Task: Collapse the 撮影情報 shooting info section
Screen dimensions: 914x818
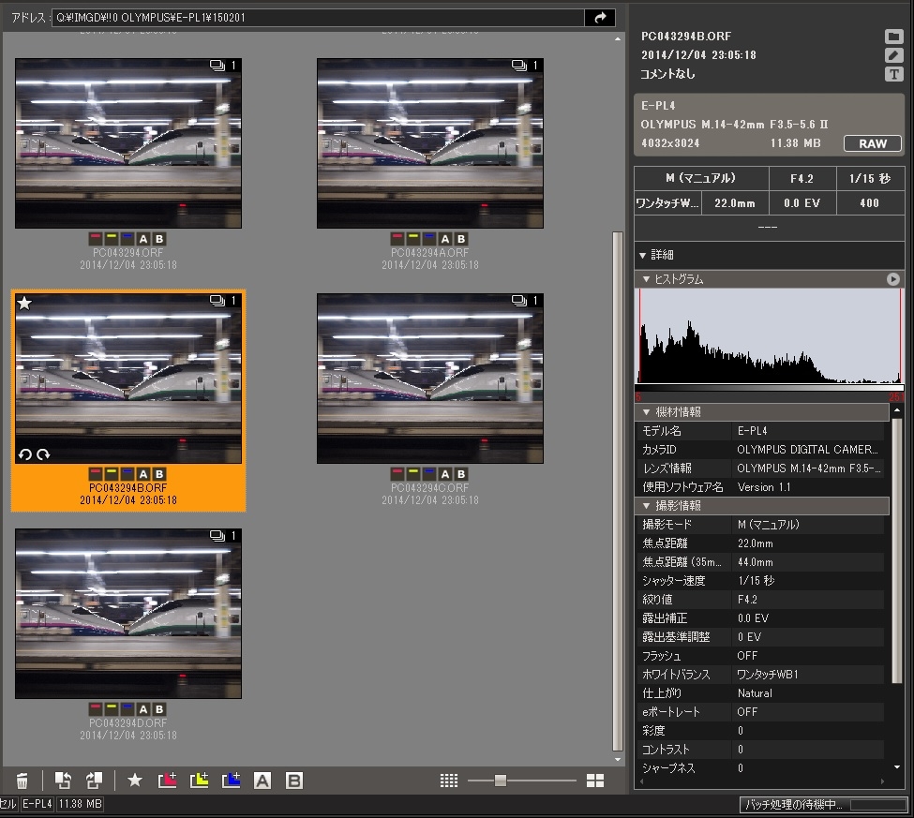Action: [647, 506]
